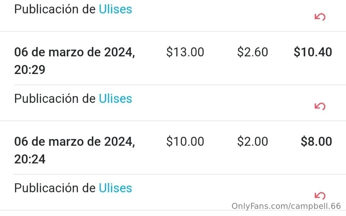The height and width of the screenshot is (216, 346).
Task: Click the date text in the $10.00 row
Action: pyautogui.click(x=74, y=142)
